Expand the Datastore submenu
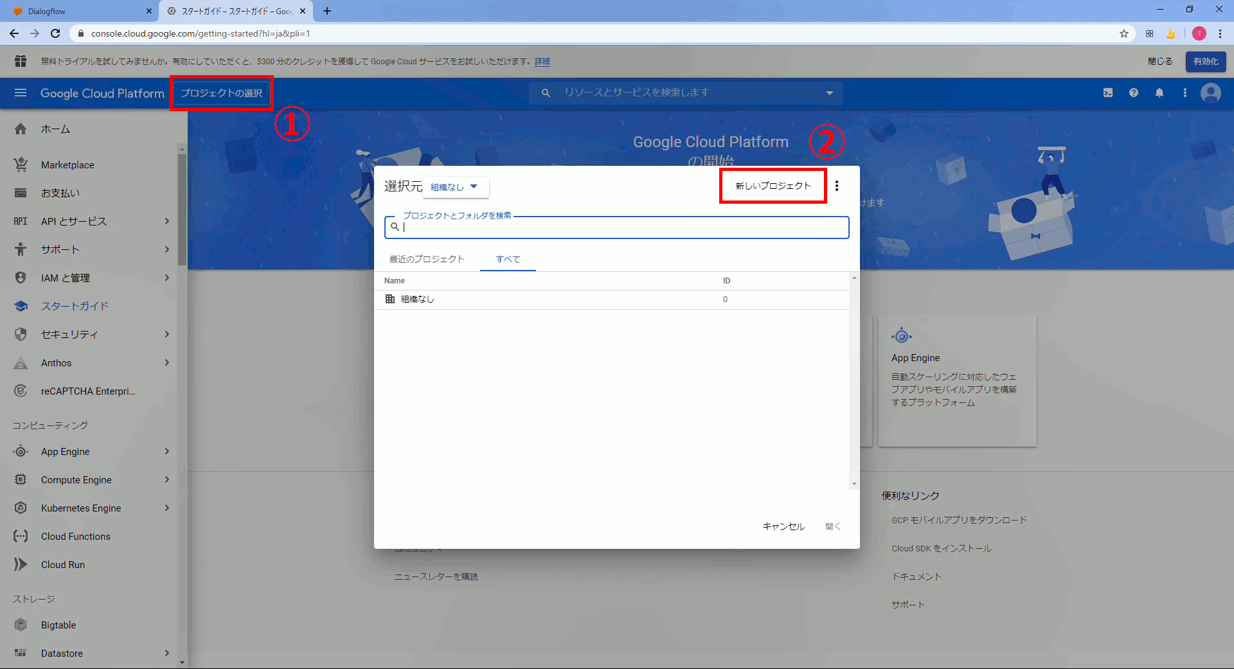The image size is (1234, 669). point(167,654)
